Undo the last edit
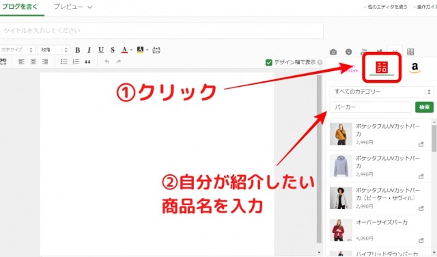437x257 pixels. [107, 62]
